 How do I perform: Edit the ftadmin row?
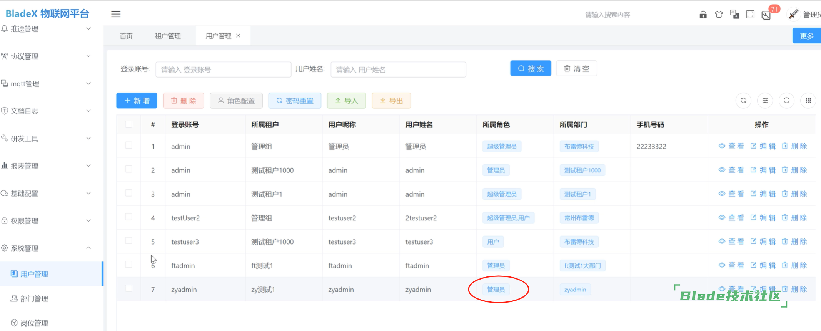[x=763, y=265]
